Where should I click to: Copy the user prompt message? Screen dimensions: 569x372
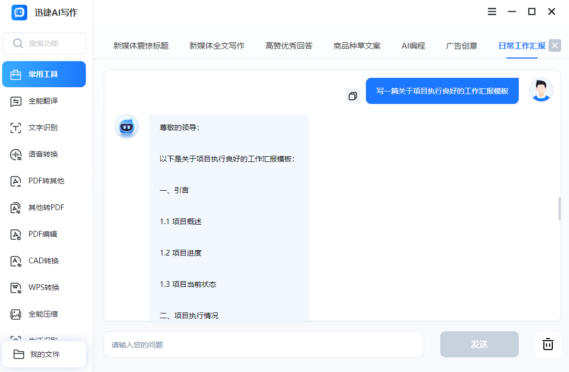[x=353, y=96]
